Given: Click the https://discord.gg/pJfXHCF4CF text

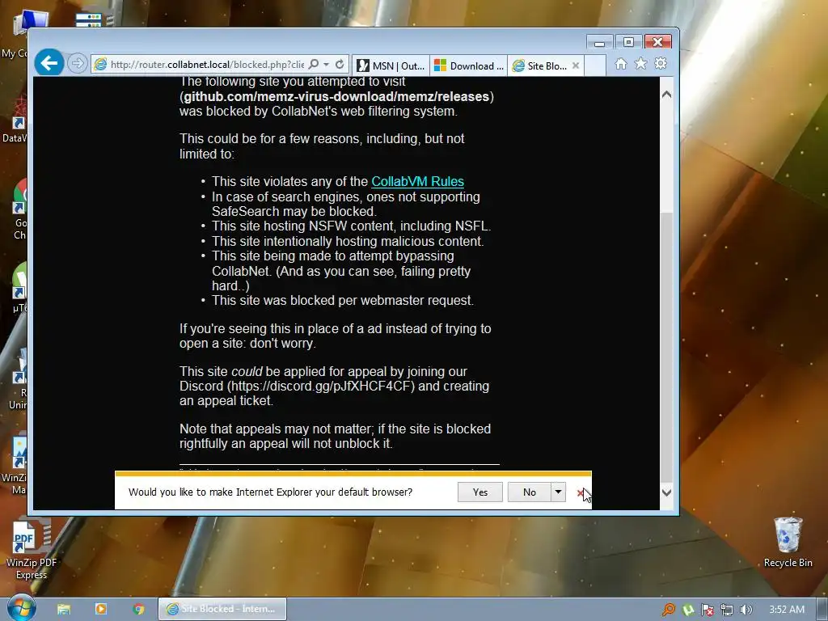Looking at the screenshot, I should pos(321,386).
